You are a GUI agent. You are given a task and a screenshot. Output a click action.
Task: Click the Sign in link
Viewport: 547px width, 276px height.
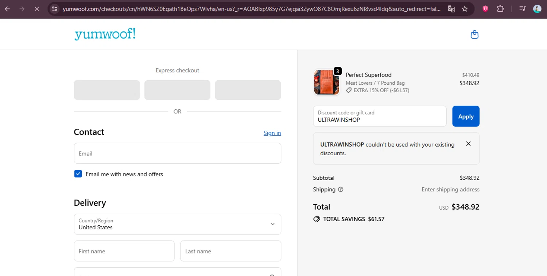[272, 133]
